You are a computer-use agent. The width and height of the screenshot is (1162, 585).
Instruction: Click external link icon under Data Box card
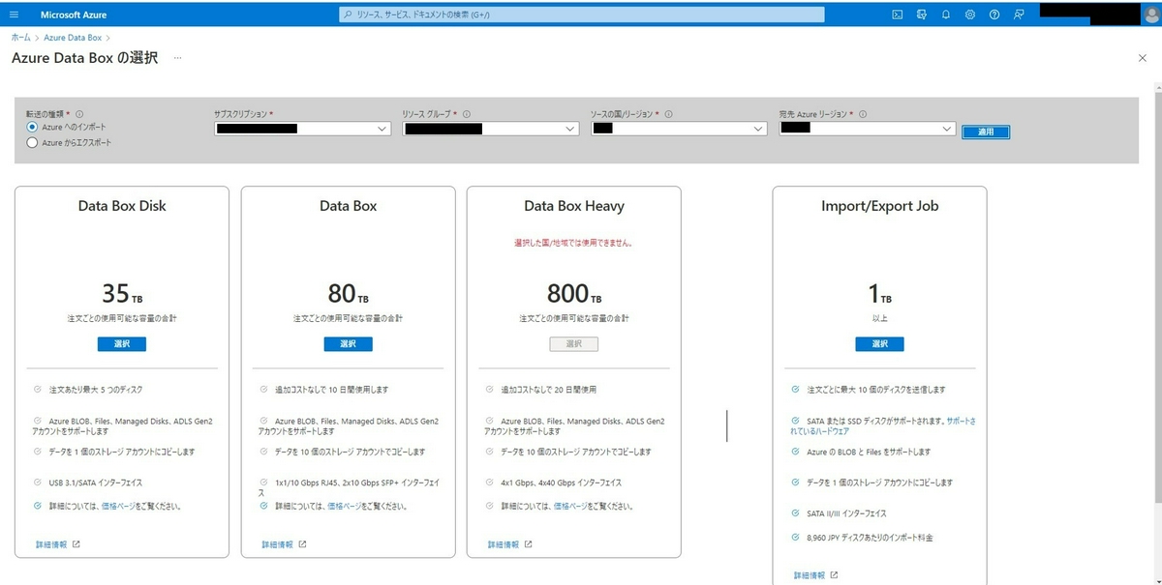tap(302, 544)
